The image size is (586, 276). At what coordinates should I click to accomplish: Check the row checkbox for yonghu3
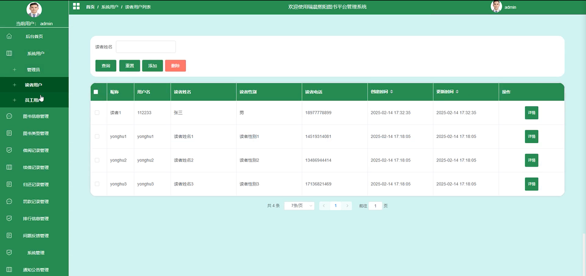(x=97, y=184)
